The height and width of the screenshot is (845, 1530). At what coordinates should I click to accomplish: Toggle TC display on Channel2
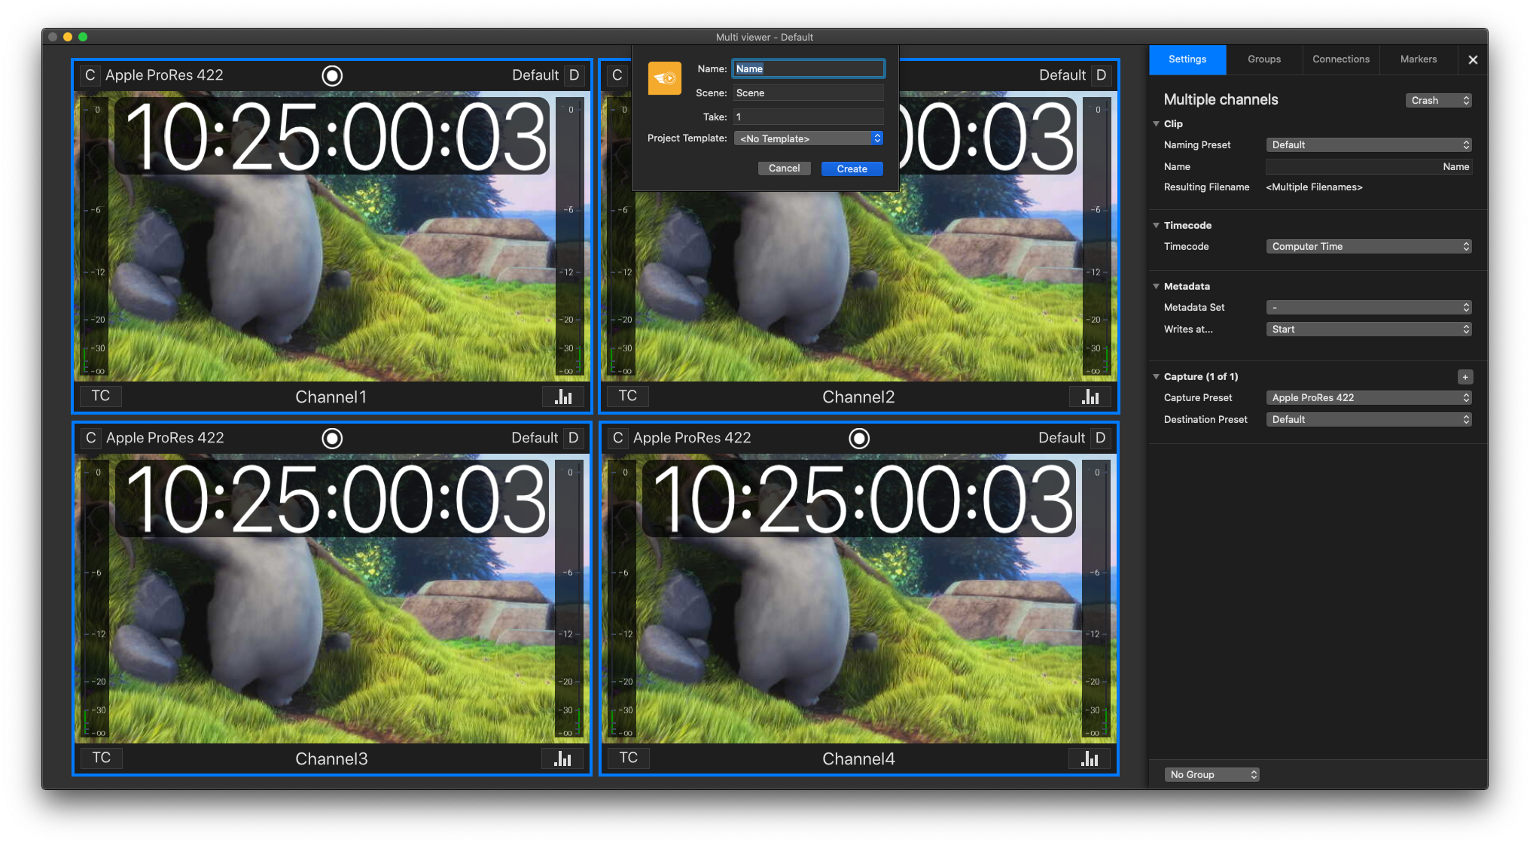[628, 396]
